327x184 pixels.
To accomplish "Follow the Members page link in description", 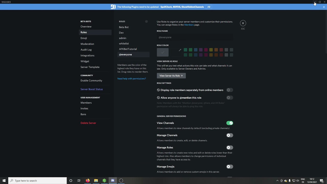I will (189, 25).
